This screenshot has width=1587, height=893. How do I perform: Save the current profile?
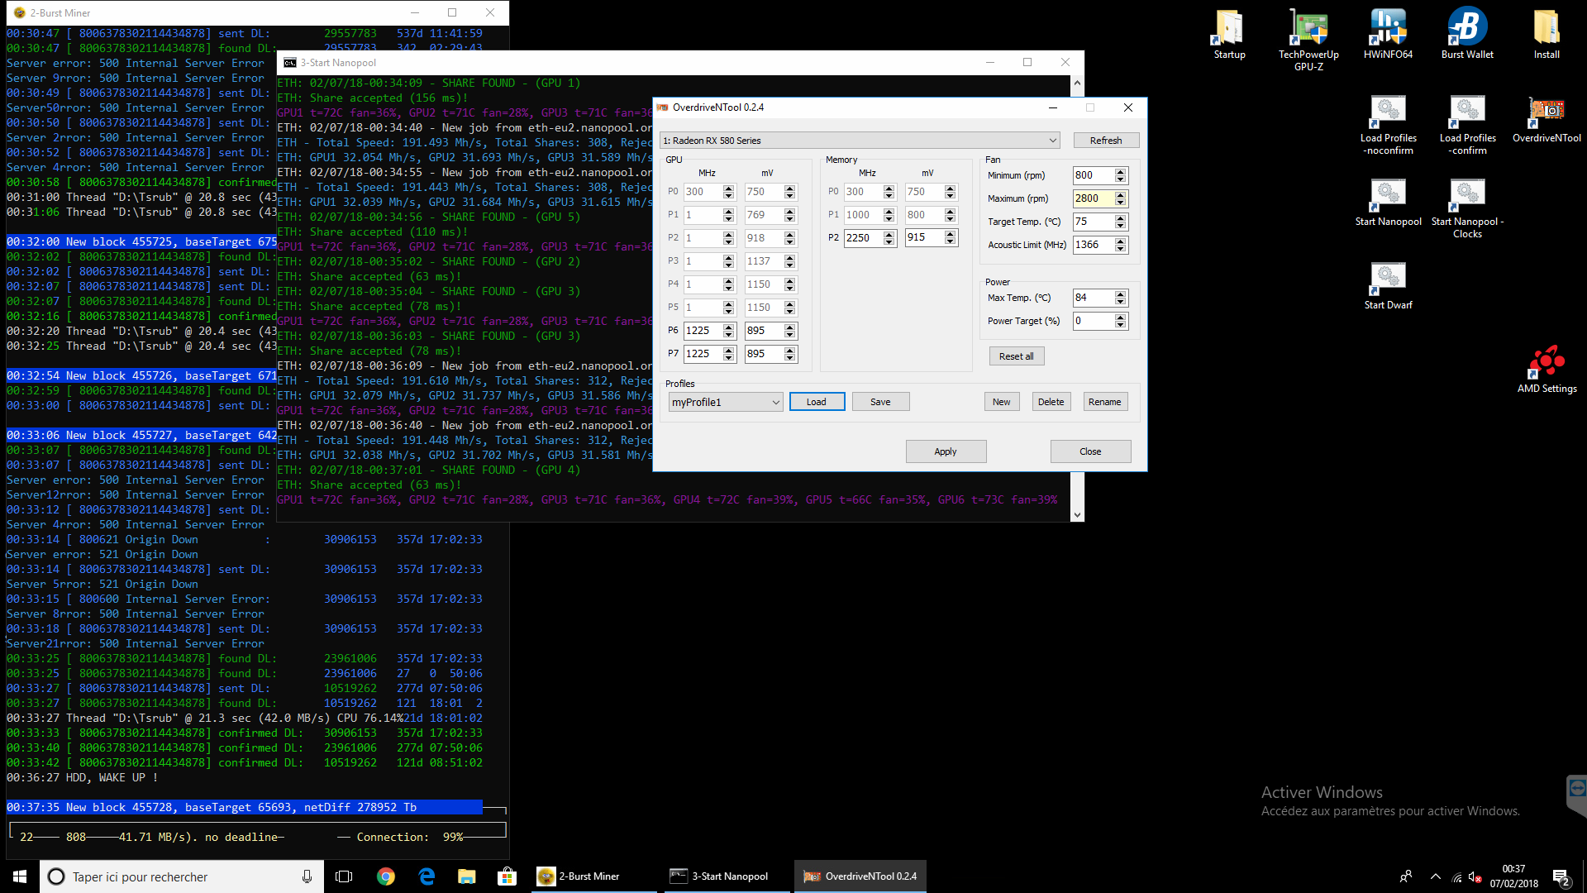point(880,402)
